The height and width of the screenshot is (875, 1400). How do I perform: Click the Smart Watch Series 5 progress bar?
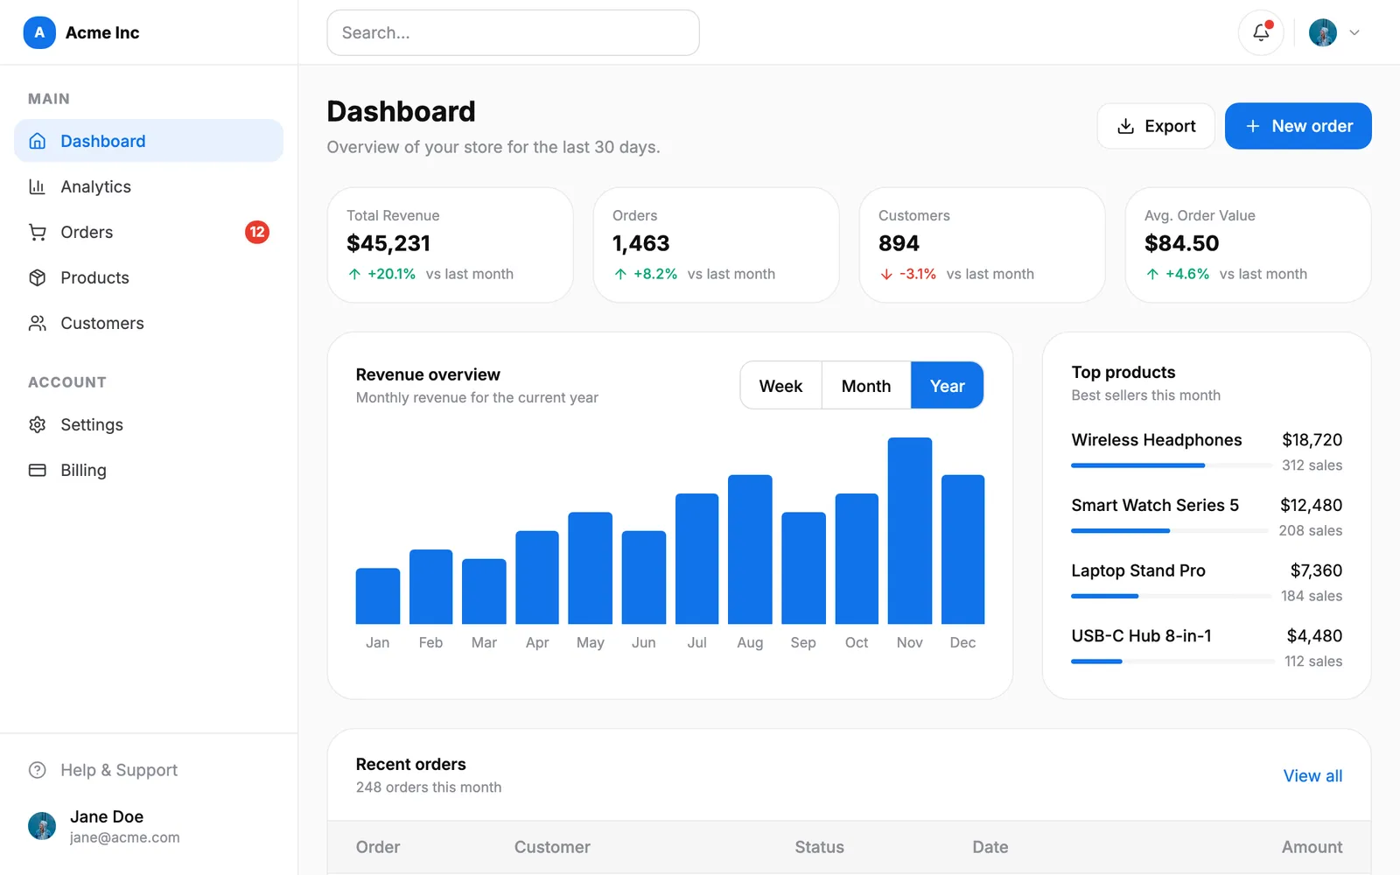[x=1170, y=530]
